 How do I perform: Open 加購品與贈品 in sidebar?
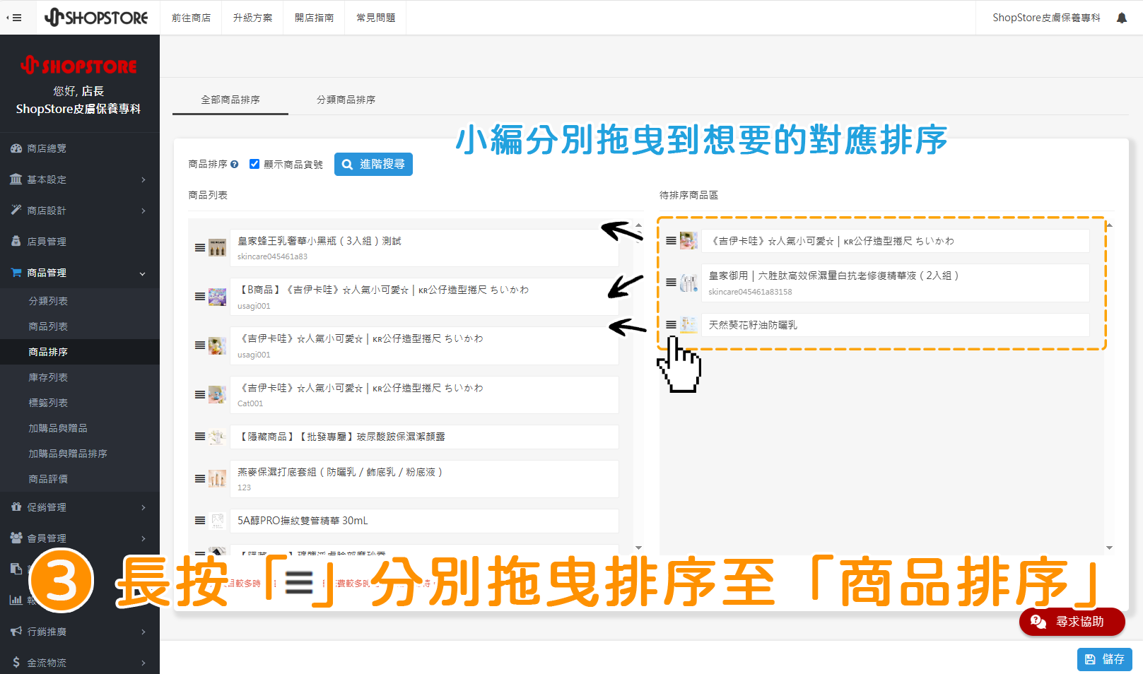click(58, 428)
